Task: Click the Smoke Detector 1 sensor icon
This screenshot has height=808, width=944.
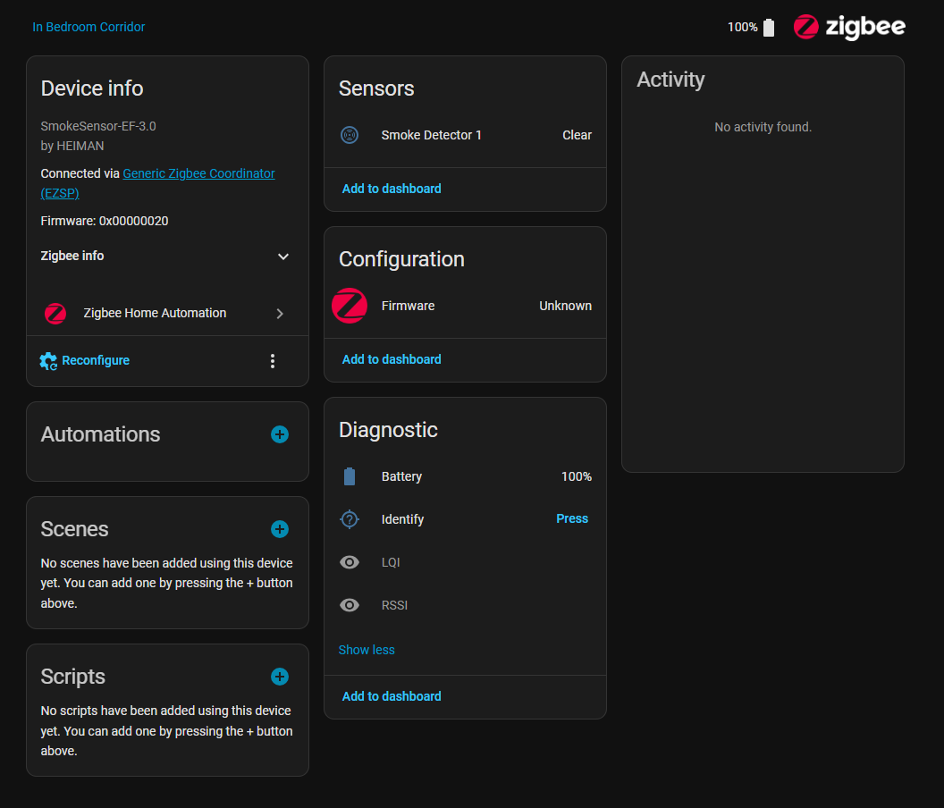Action: (350, 135)
